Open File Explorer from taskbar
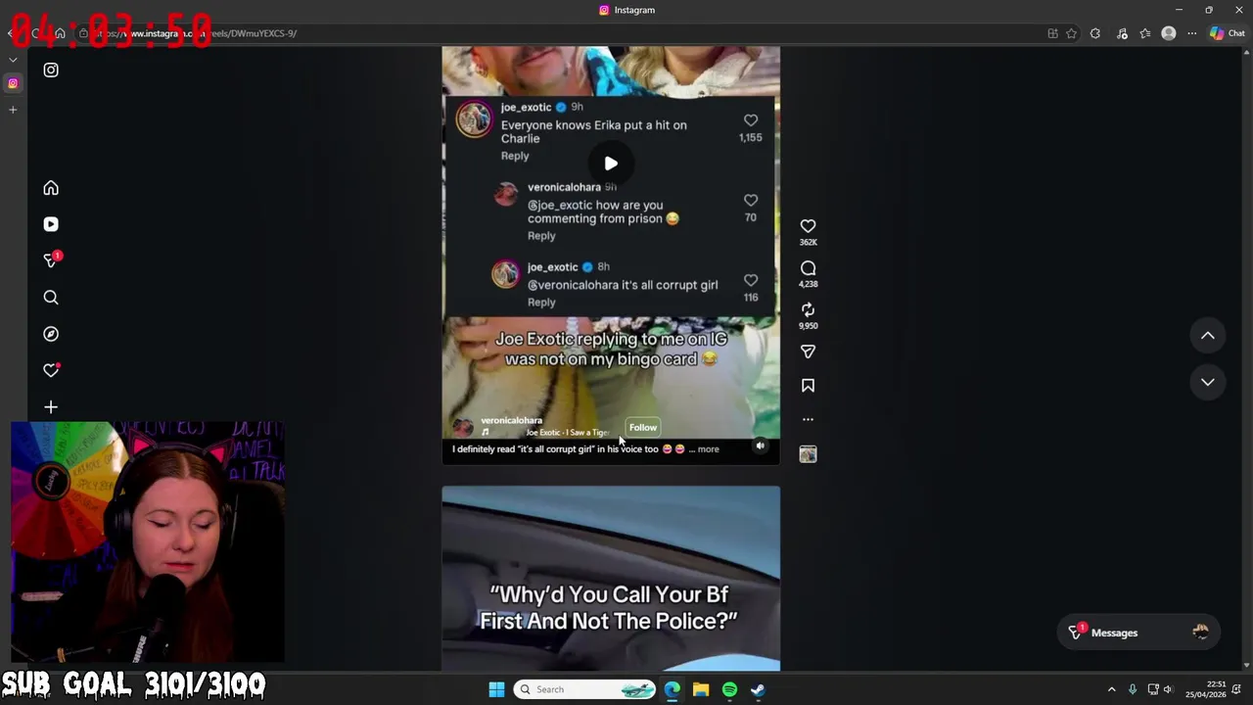Screen dimensions: 1253x705 tap(701, 689)
